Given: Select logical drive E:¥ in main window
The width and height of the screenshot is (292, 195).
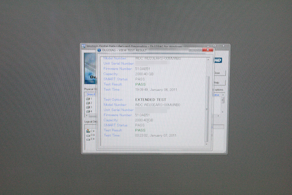Looking at the screenshot, I should (x=91, y=139).
